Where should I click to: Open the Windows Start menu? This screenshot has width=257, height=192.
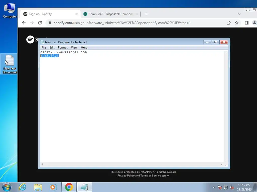[7, 187]
